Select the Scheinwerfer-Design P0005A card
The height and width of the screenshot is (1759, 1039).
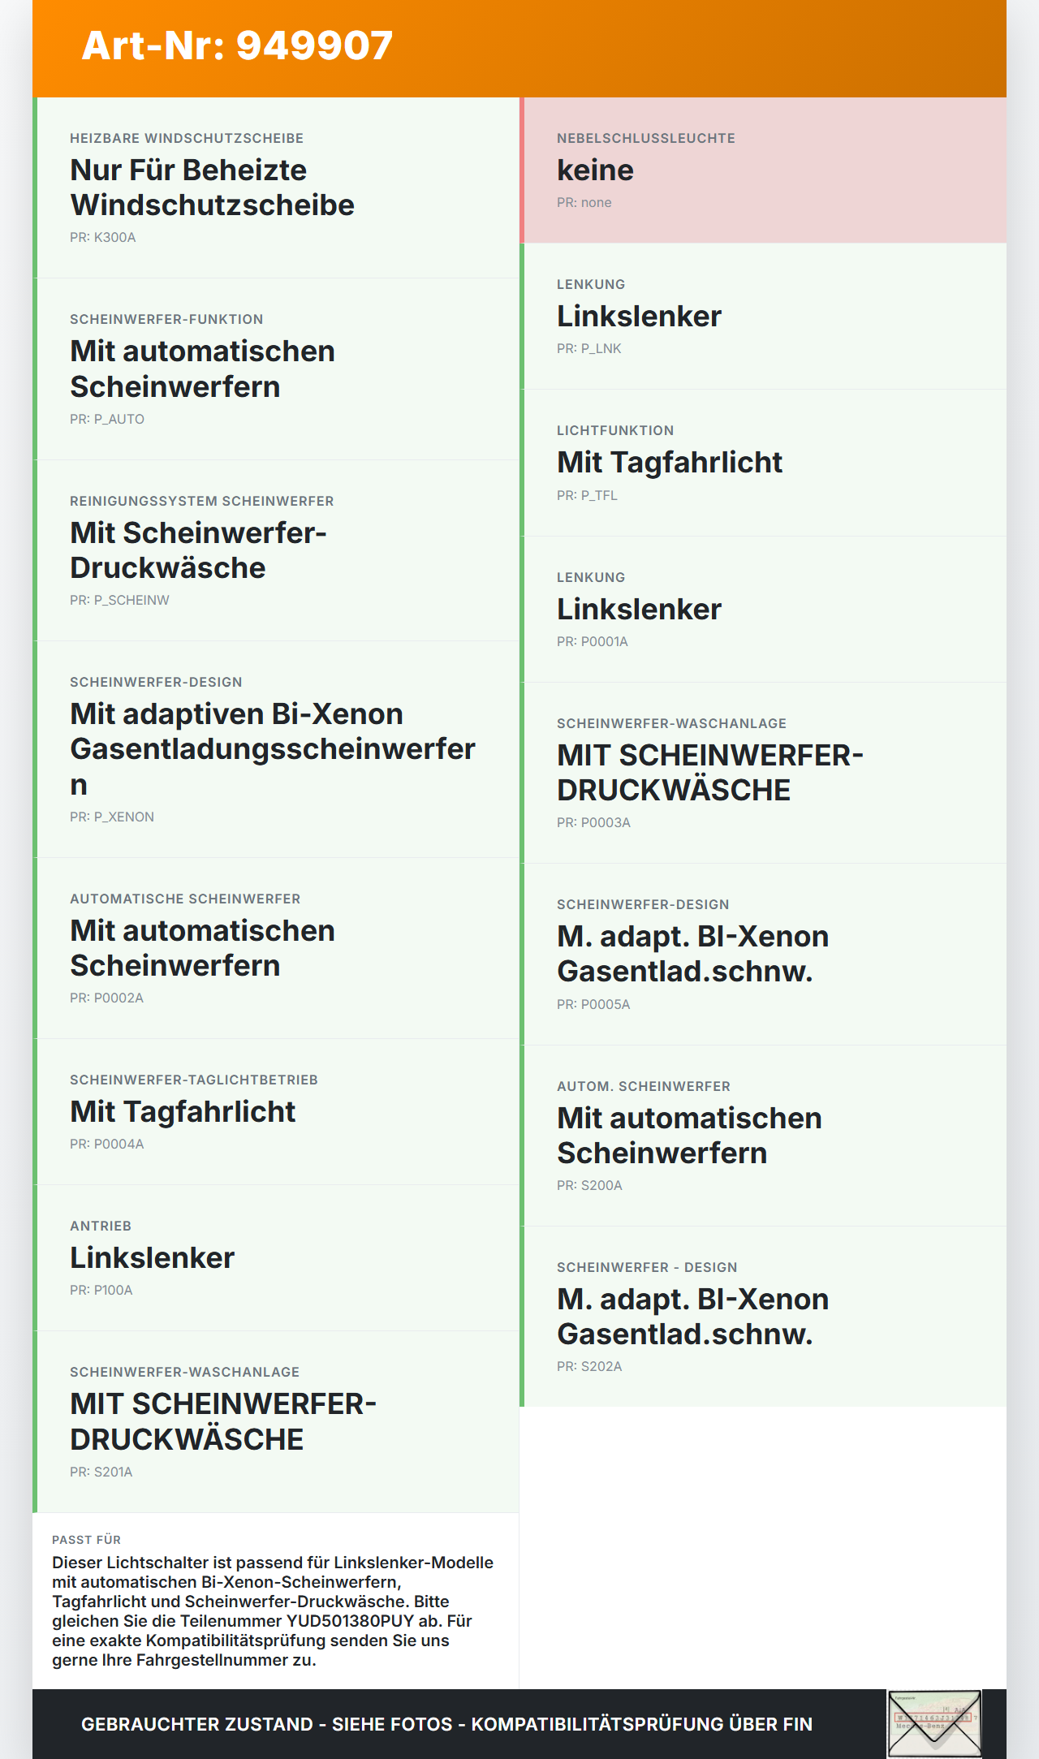[763, 954]
